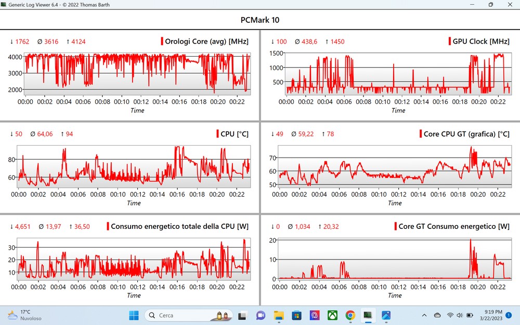Launch the Chat (Teams) taskbar icon
The image size is (520, 325).
coord(261,315)
